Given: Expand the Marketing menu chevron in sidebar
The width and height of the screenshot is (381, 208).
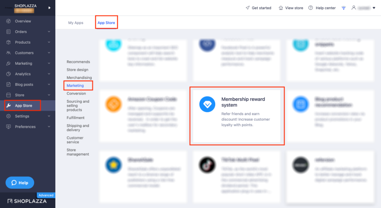Looking at the screenshot, I should point(49,63).
